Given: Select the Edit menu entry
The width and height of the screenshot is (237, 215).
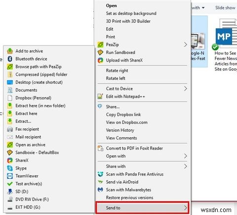Looking at the screenshot, I should pyautogui.click(x=110, y=29).
